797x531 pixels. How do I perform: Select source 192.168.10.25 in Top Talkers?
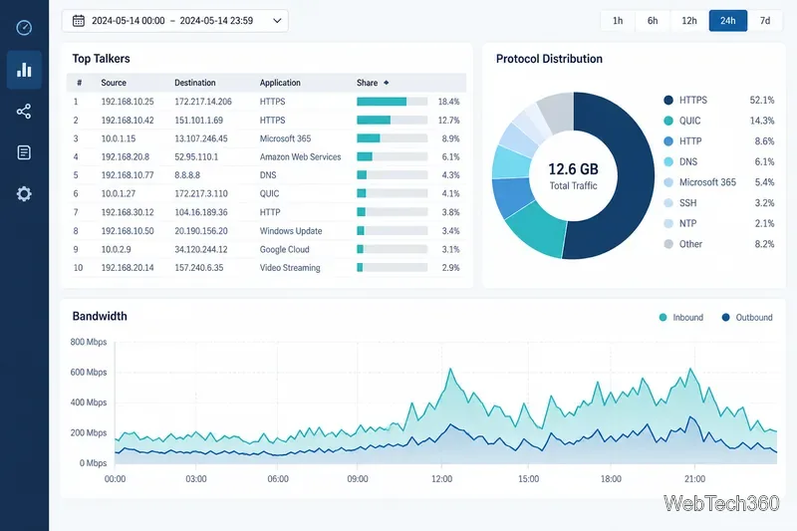pyautogui.click(x=128, y=102)
